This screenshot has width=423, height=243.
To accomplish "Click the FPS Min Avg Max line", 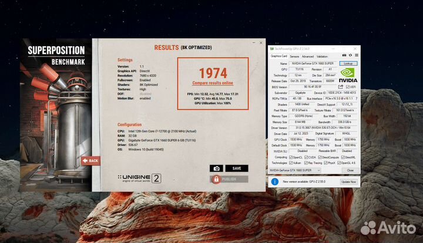I will (x=213, y=94).
